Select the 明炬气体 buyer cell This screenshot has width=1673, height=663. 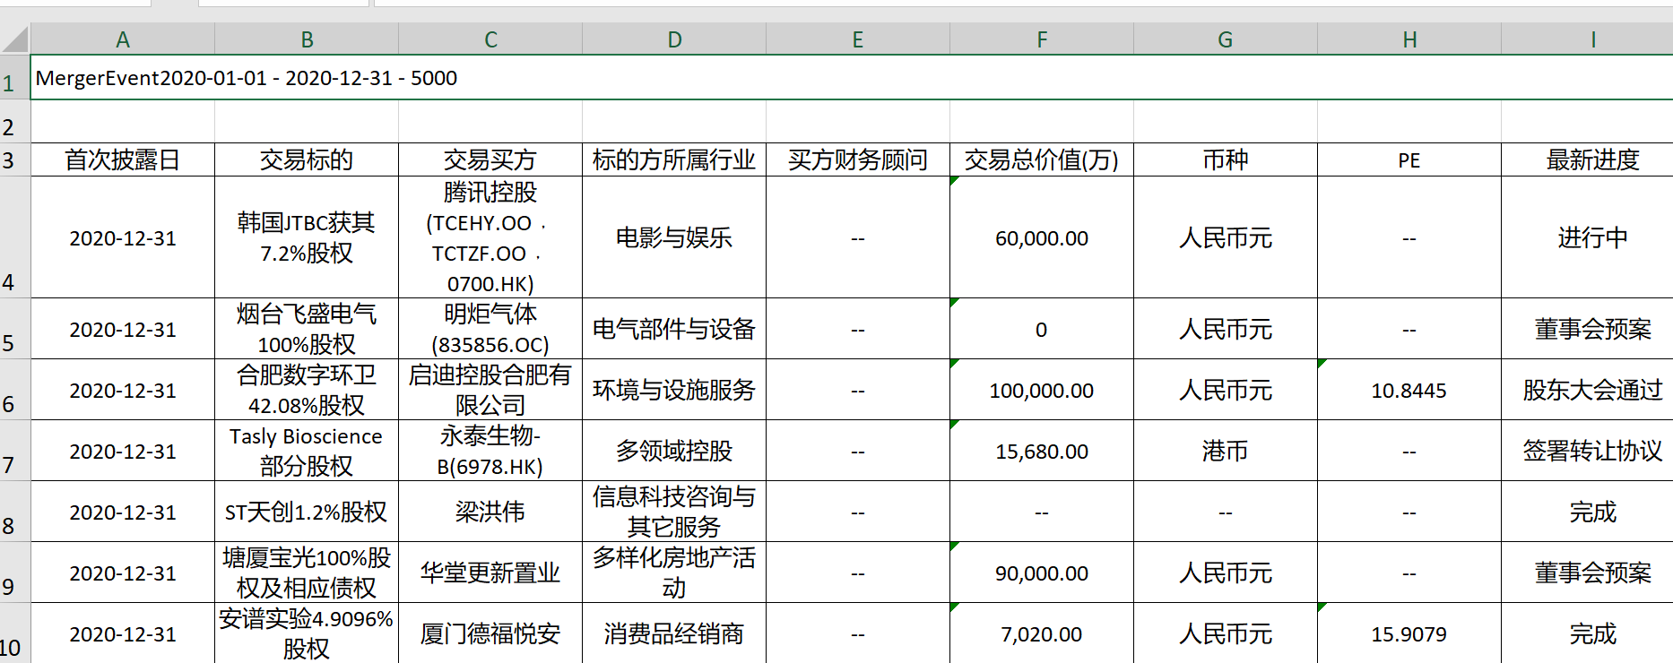point(490,329)
